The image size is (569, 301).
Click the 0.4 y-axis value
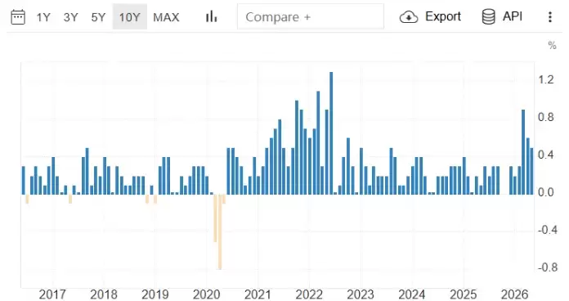[x=546, y=155]
